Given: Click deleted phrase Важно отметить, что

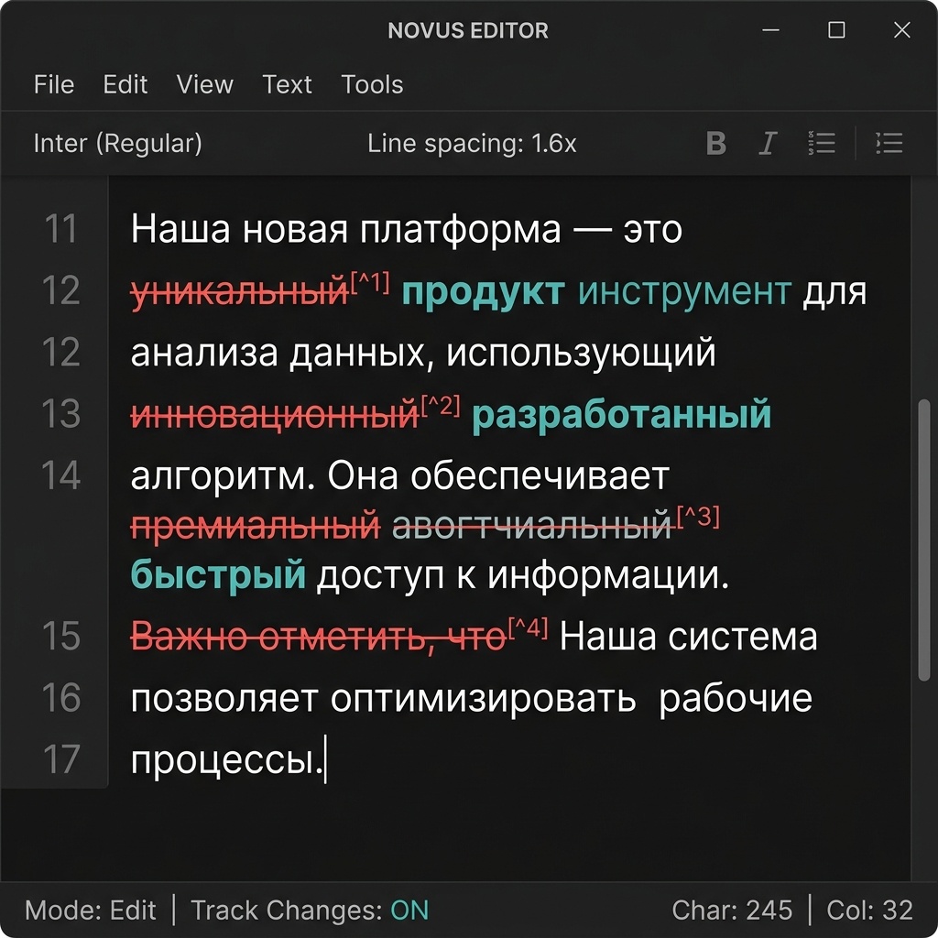Looking at the screenshot, I should click(318, 638).
